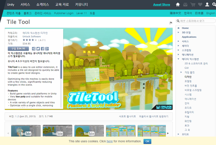Go to Asset Store link
This screenshot has width=216, height=145.
(x=162, y=5)
